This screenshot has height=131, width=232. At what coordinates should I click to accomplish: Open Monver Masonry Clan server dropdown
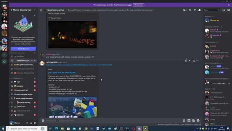(x=35, y=10)
